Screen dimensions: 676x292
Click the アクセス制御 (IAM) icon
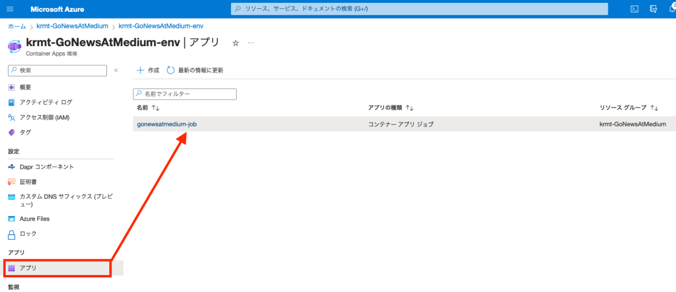coord(12,118)
